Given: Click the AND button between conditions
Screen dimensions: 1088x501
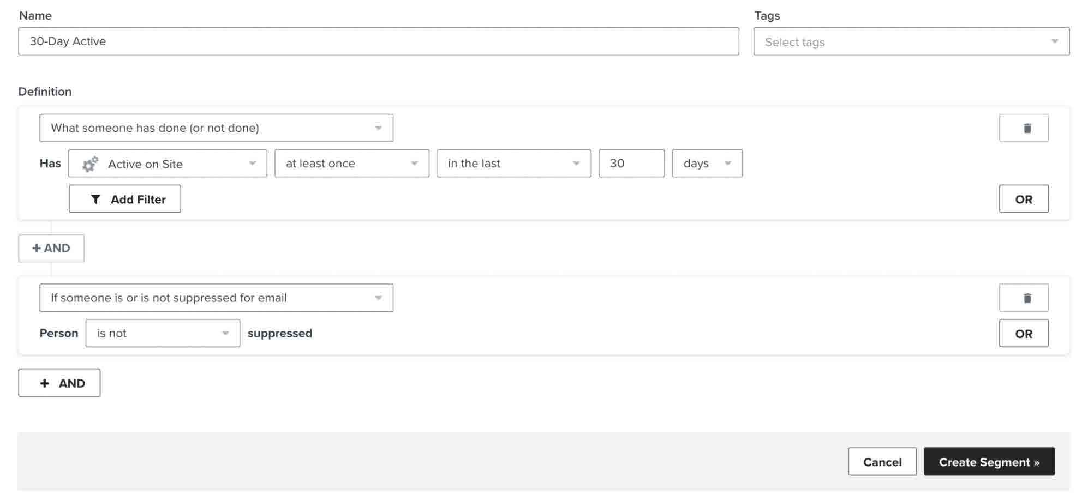Looking at the screenshot, I should coord(51,248).
